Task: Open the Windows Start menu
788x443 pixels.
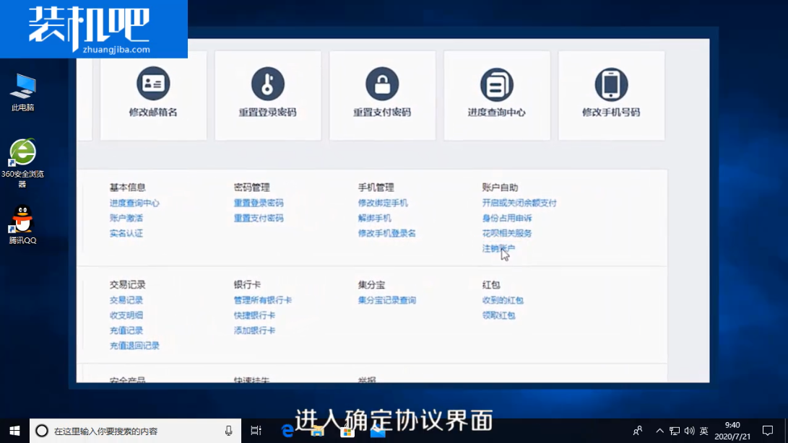Action: pyautogui.click(x=14, y=431)
